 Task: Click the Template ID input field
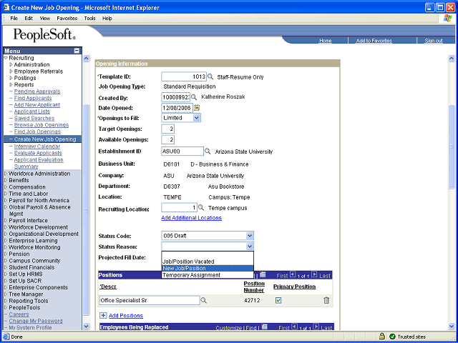click(x=184, y=76)
